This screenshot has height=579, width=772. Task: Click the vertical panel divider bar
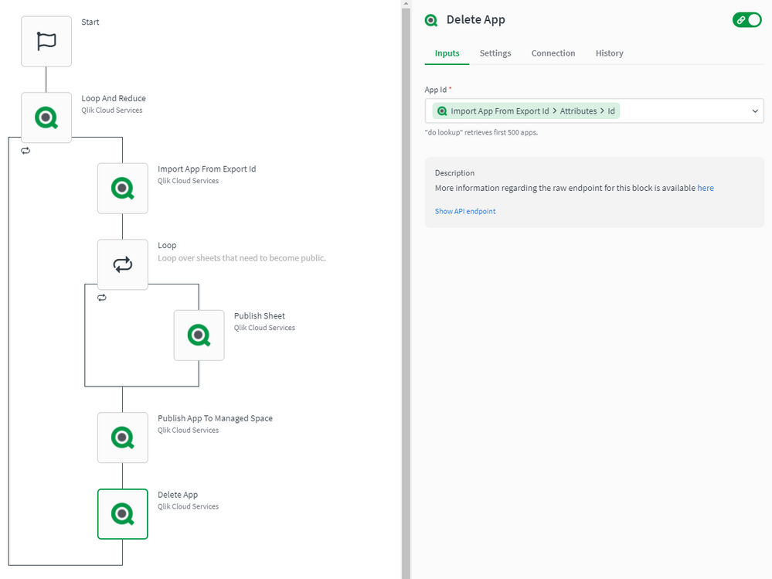pyautogui.click(x=406, y=289)
